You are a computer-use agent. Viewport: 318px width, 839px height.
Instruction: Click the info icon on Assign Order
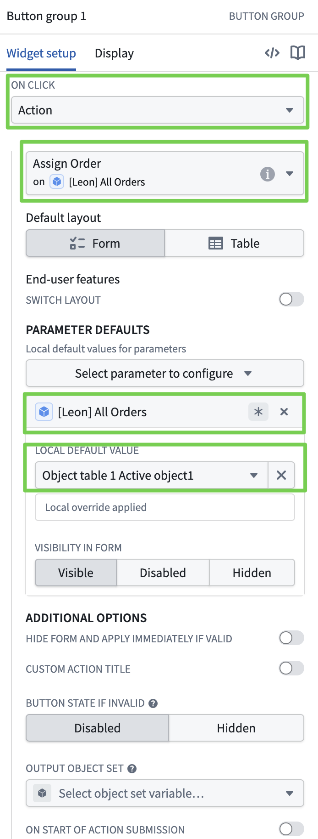[268, 174]
